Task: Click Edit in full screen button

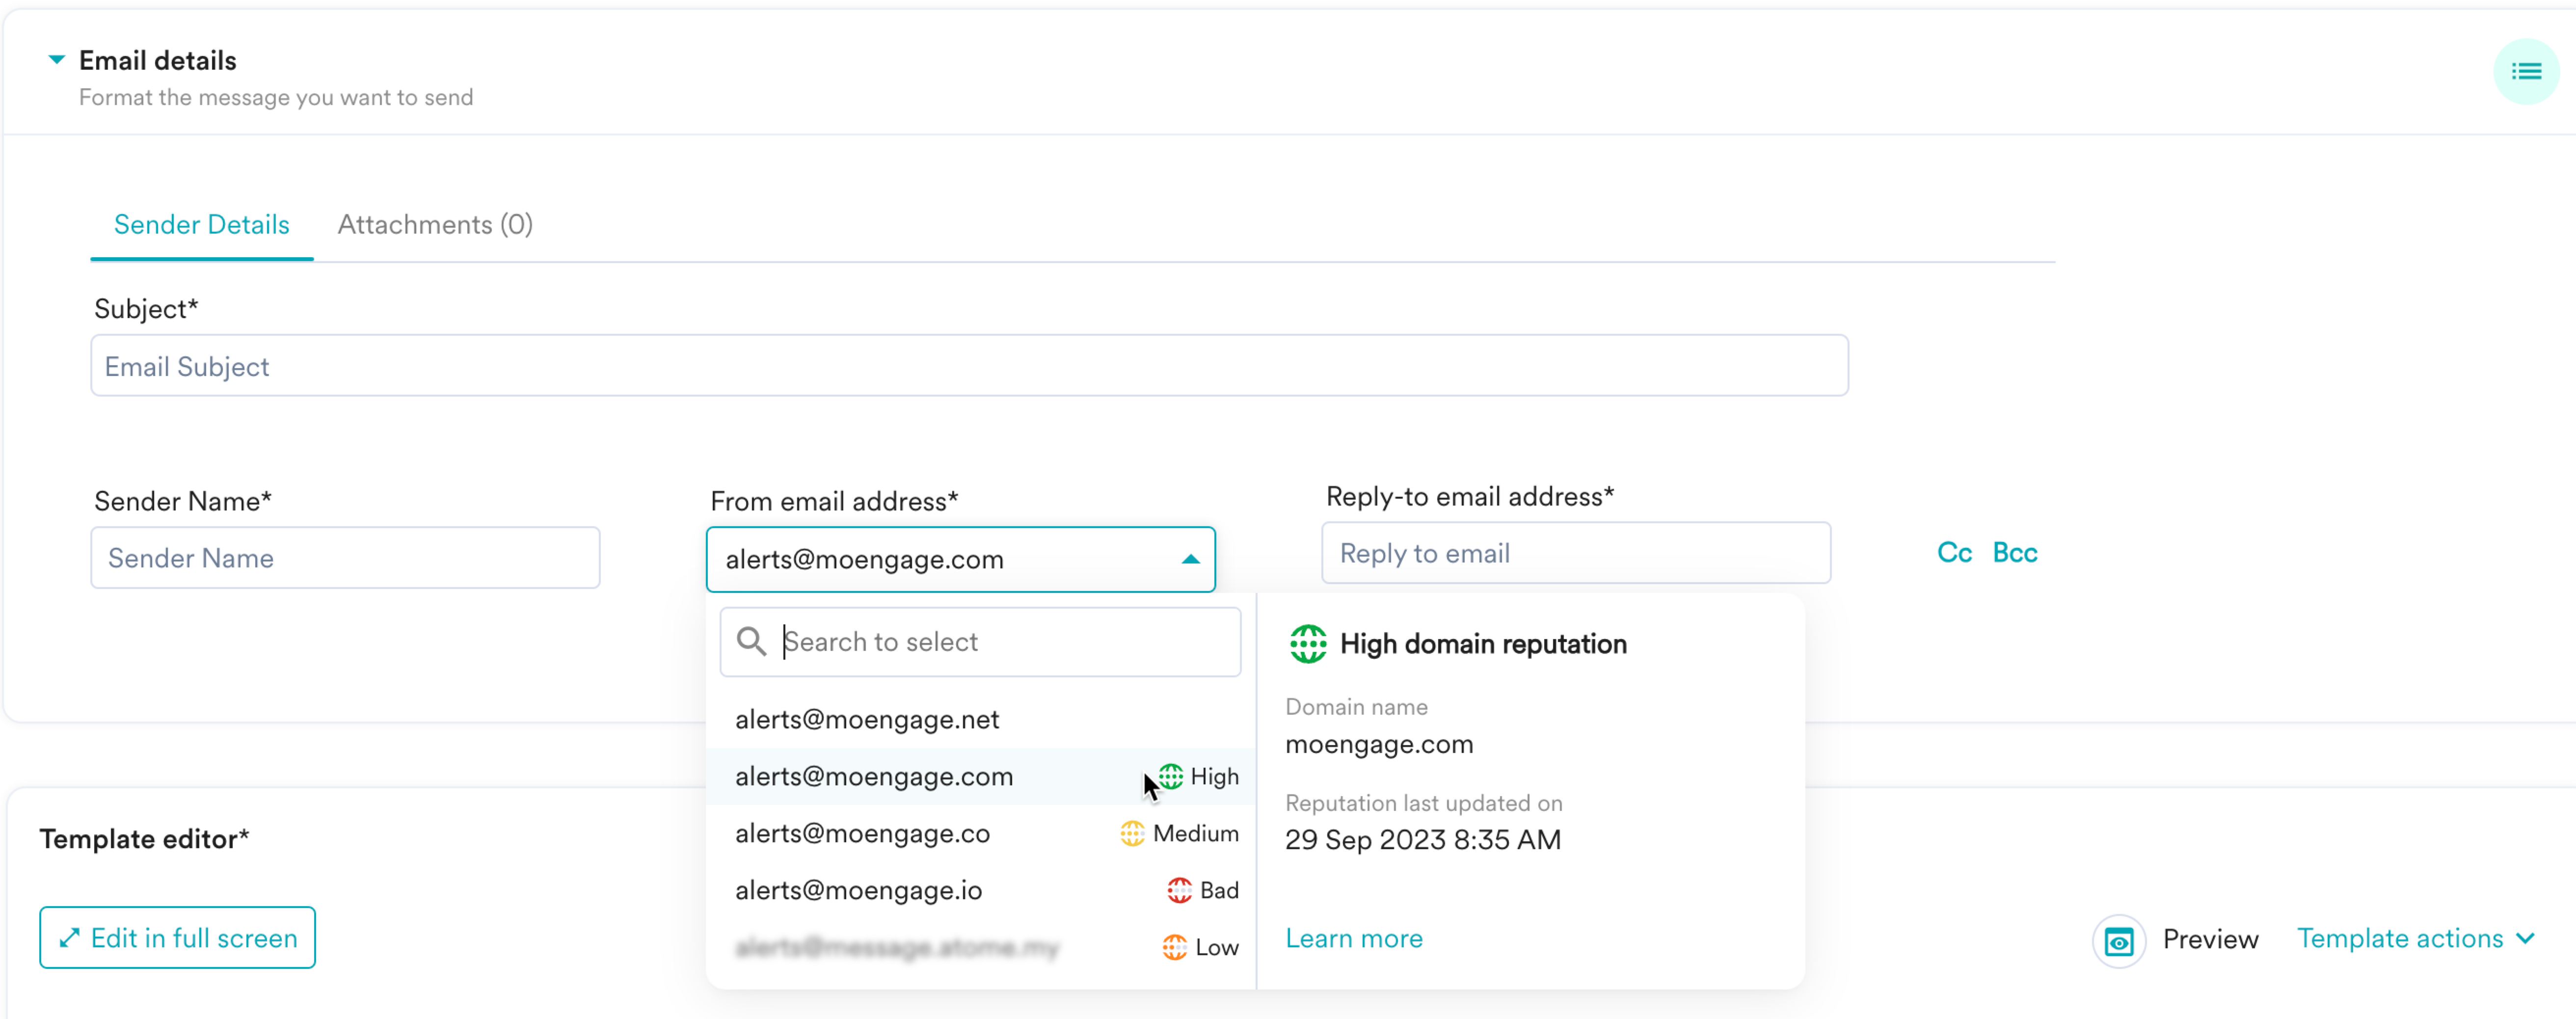Action: [x=178, y=937]
